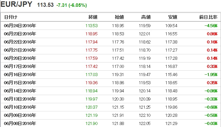Select the date 06月09日 2016年
Screen dimensions: 221x127
[20, 115]
